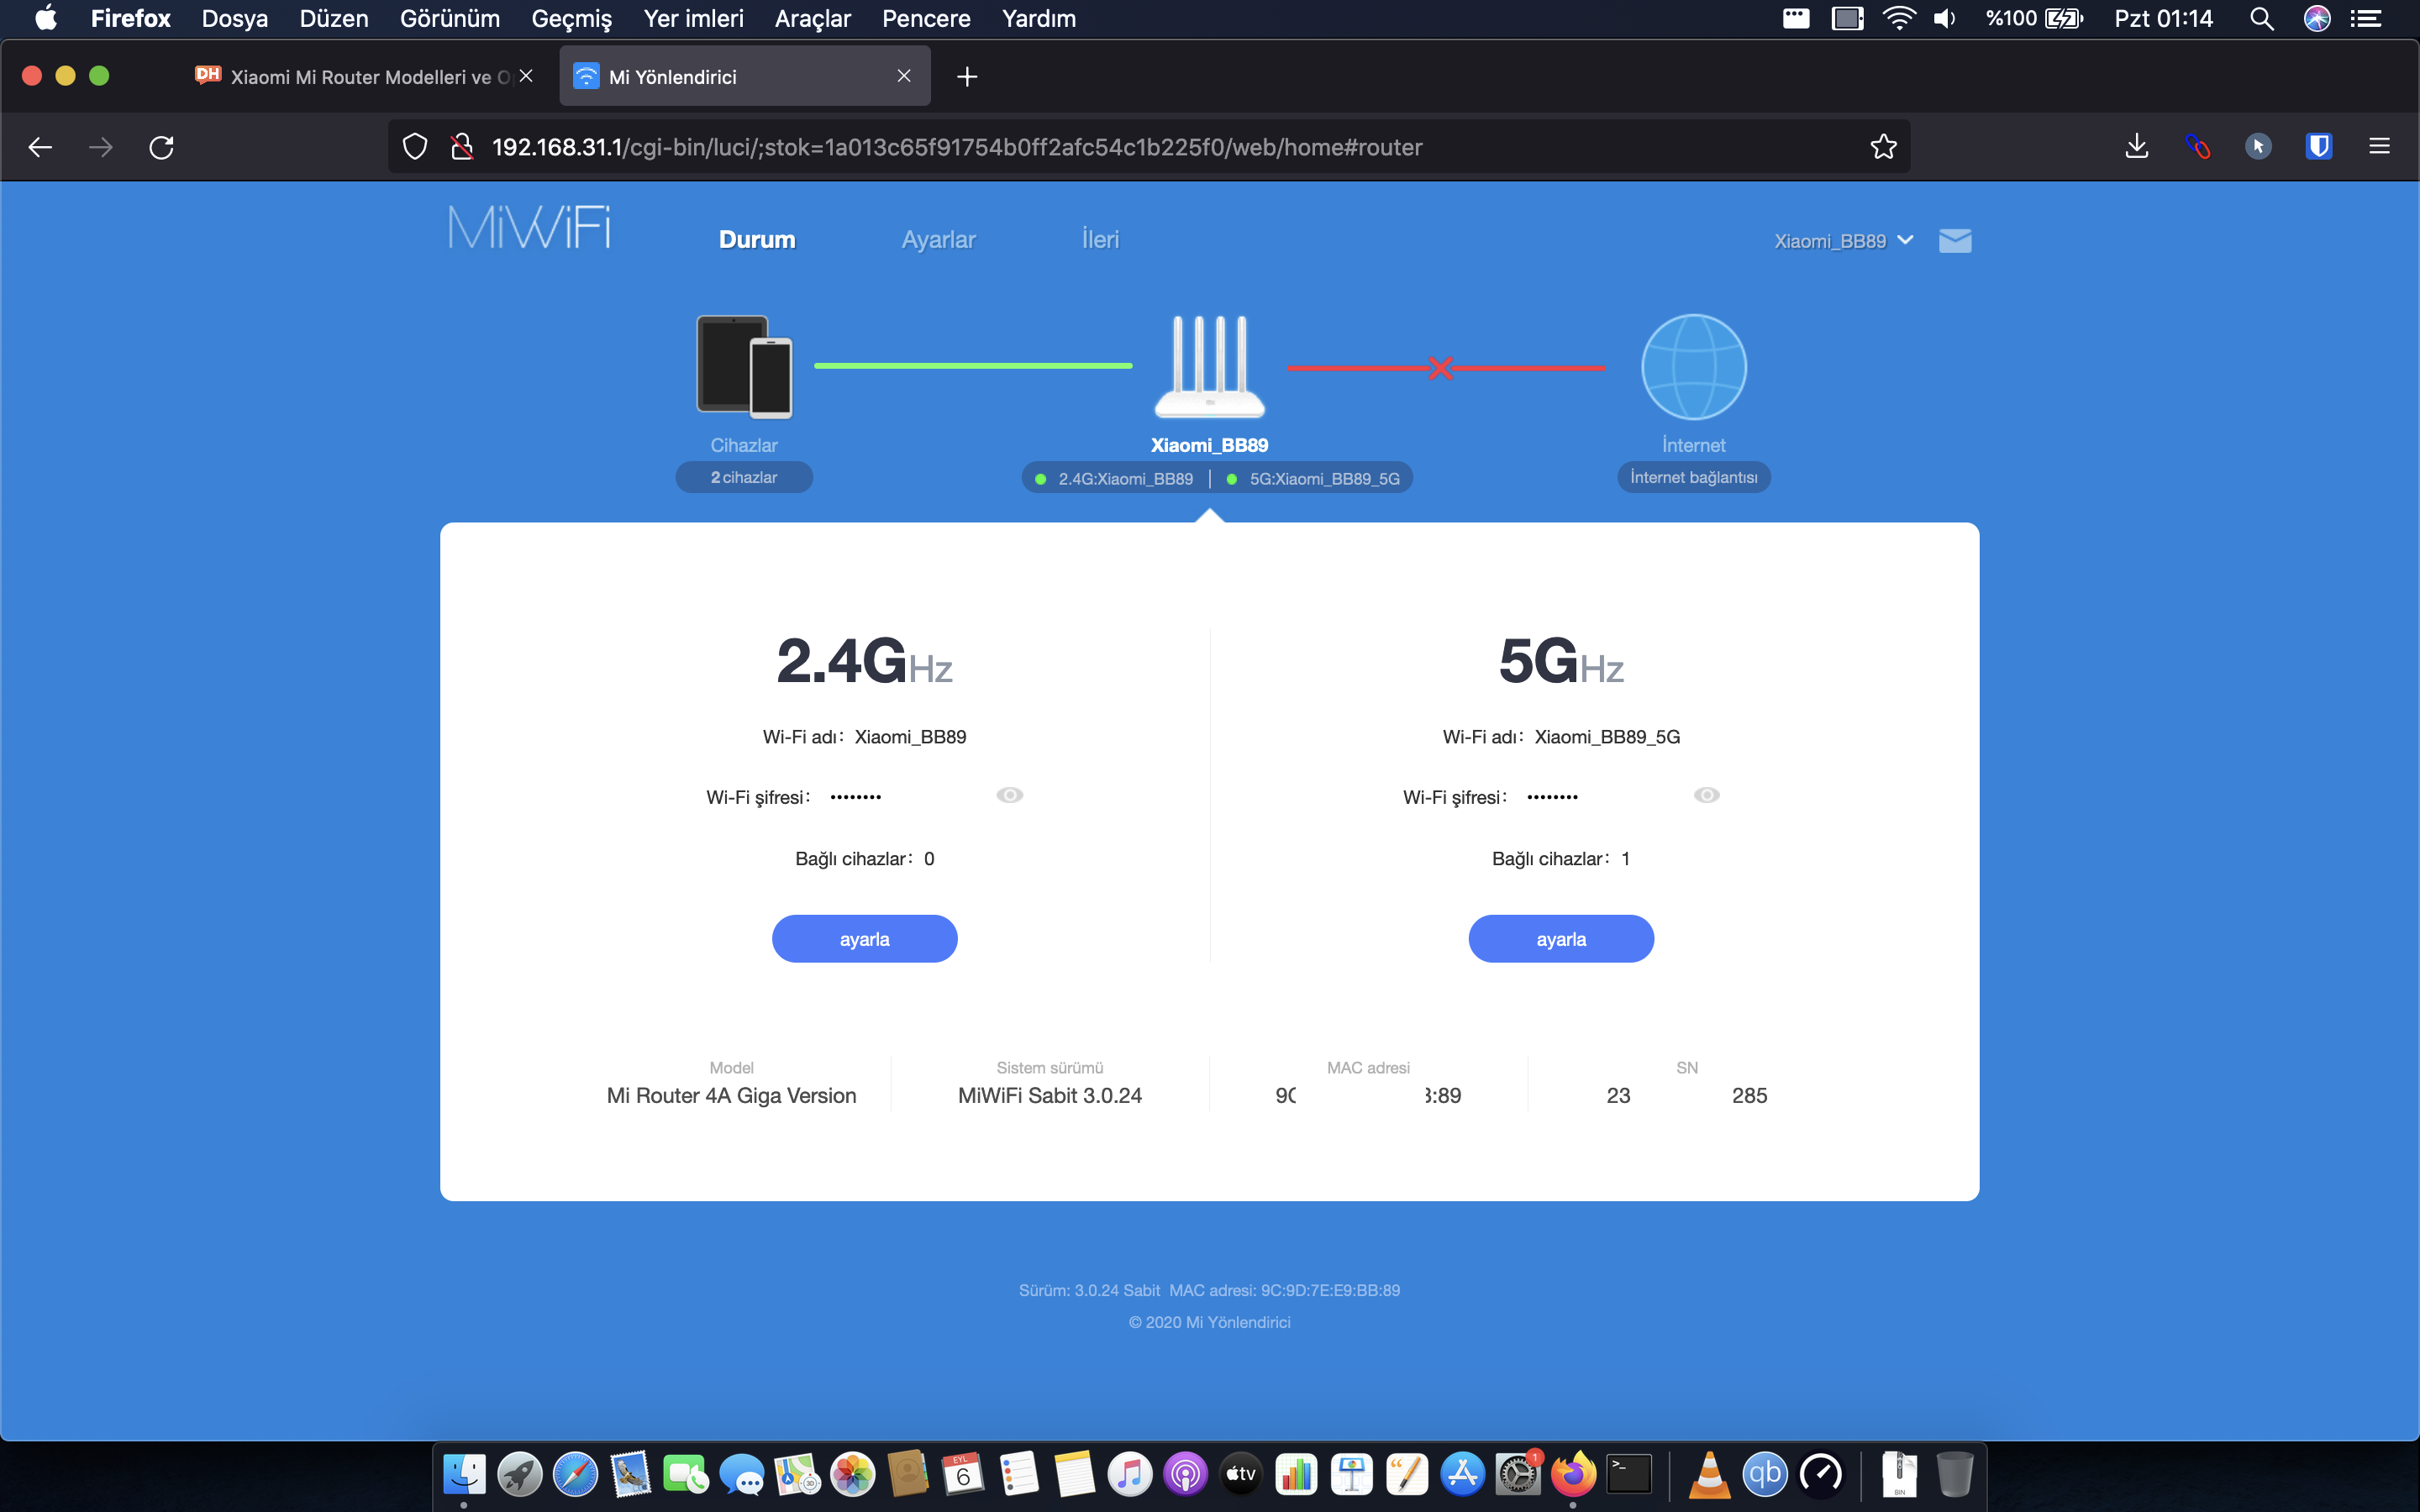Image resolution: width=2420 pixels, height=1512 pixels.
Task: Click the volume icon in menu bar
Action: (x=1945, y=19)
